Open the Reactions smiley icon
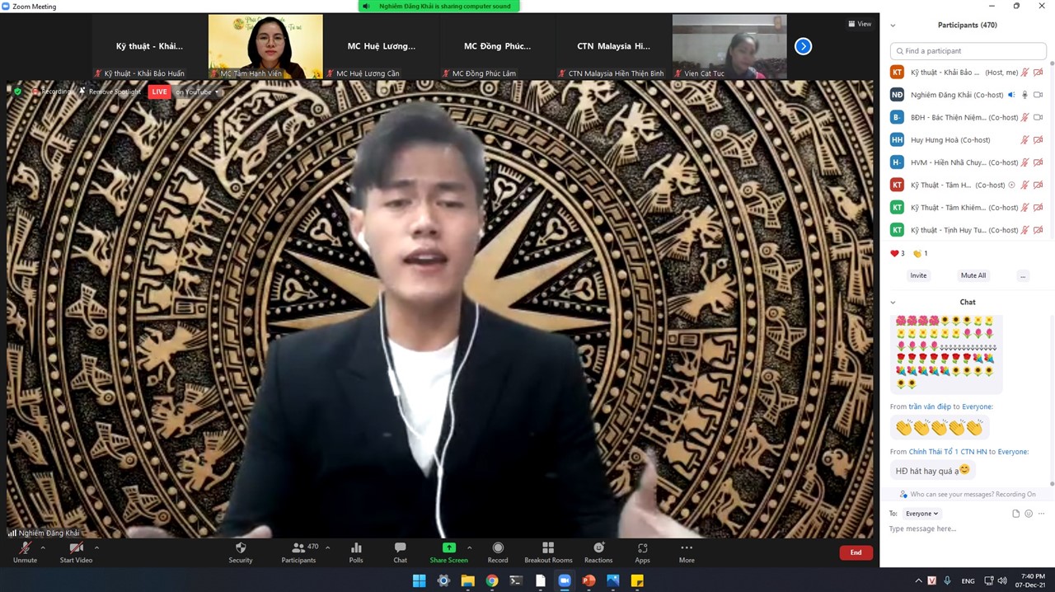Image resolution: width=1055 pixels, height=592 pixels. pyautogui.click(x=598, y=547)
